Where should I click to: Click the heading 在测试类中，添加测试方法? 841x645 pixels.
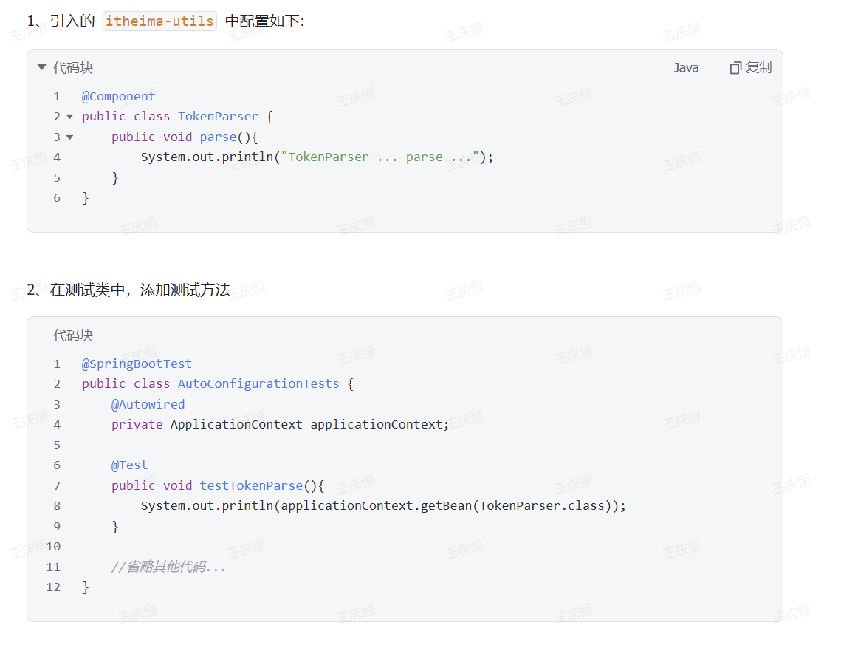[140, 290]
